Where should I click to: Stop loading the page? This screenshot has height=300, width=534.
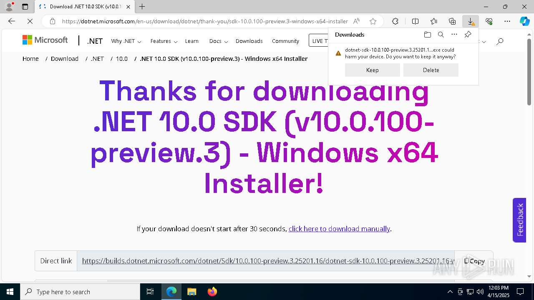(30, 21)
